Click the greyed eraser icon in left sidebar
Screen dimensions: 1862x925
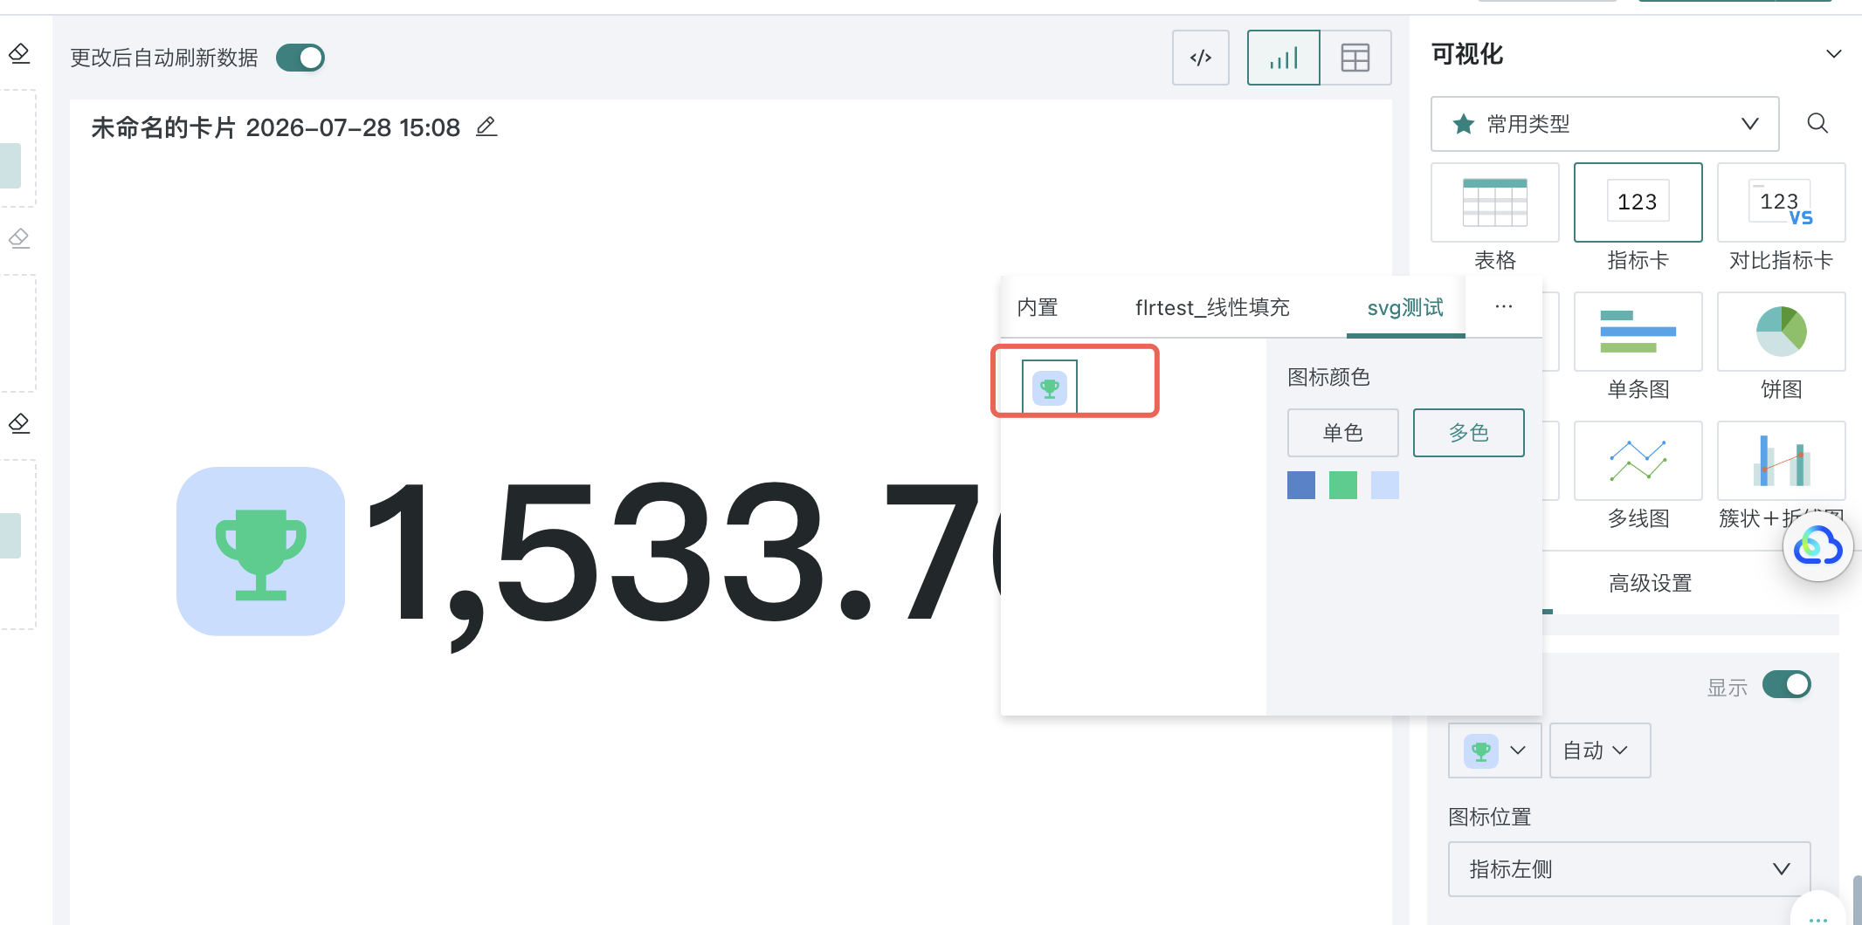(x=19, y=237)
